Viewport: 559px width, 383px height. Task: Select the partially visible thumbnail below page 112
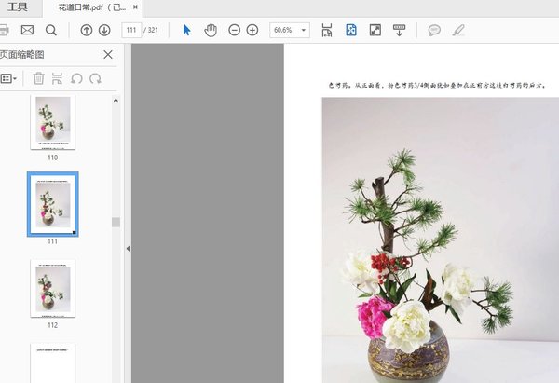point(53,363)
